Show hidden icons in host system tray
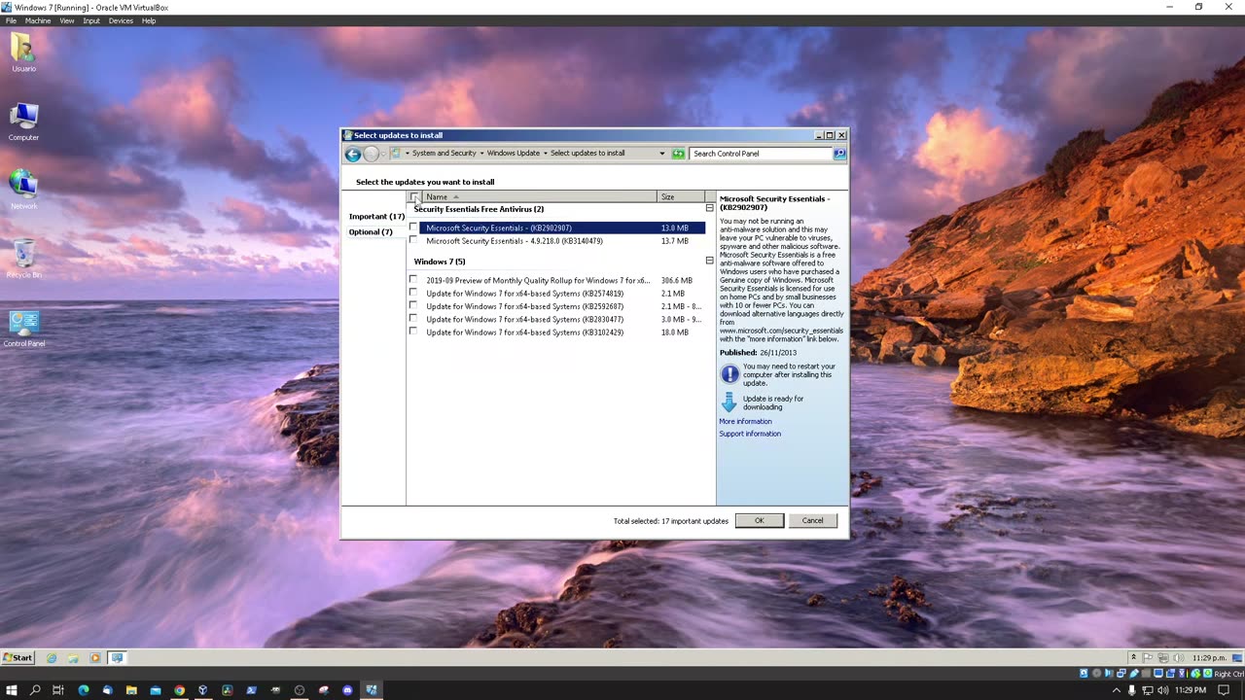This screenshot has height=700, width=1245. pyautogui.click(x=1116, y=690)
